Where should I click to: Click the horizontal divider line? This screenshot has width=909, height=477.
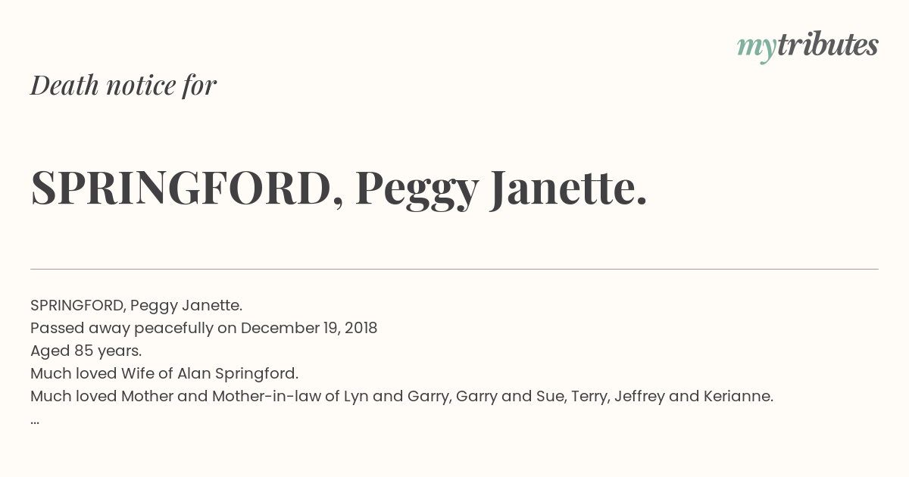[454, 269]
